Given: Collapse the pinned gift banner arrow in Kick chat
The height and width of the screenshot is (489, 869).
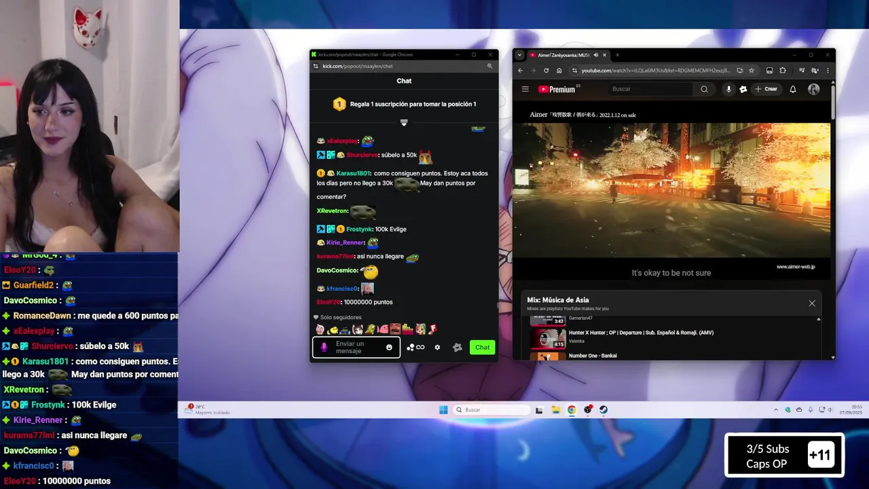Looking at the screenshot, I should [404, 122].
